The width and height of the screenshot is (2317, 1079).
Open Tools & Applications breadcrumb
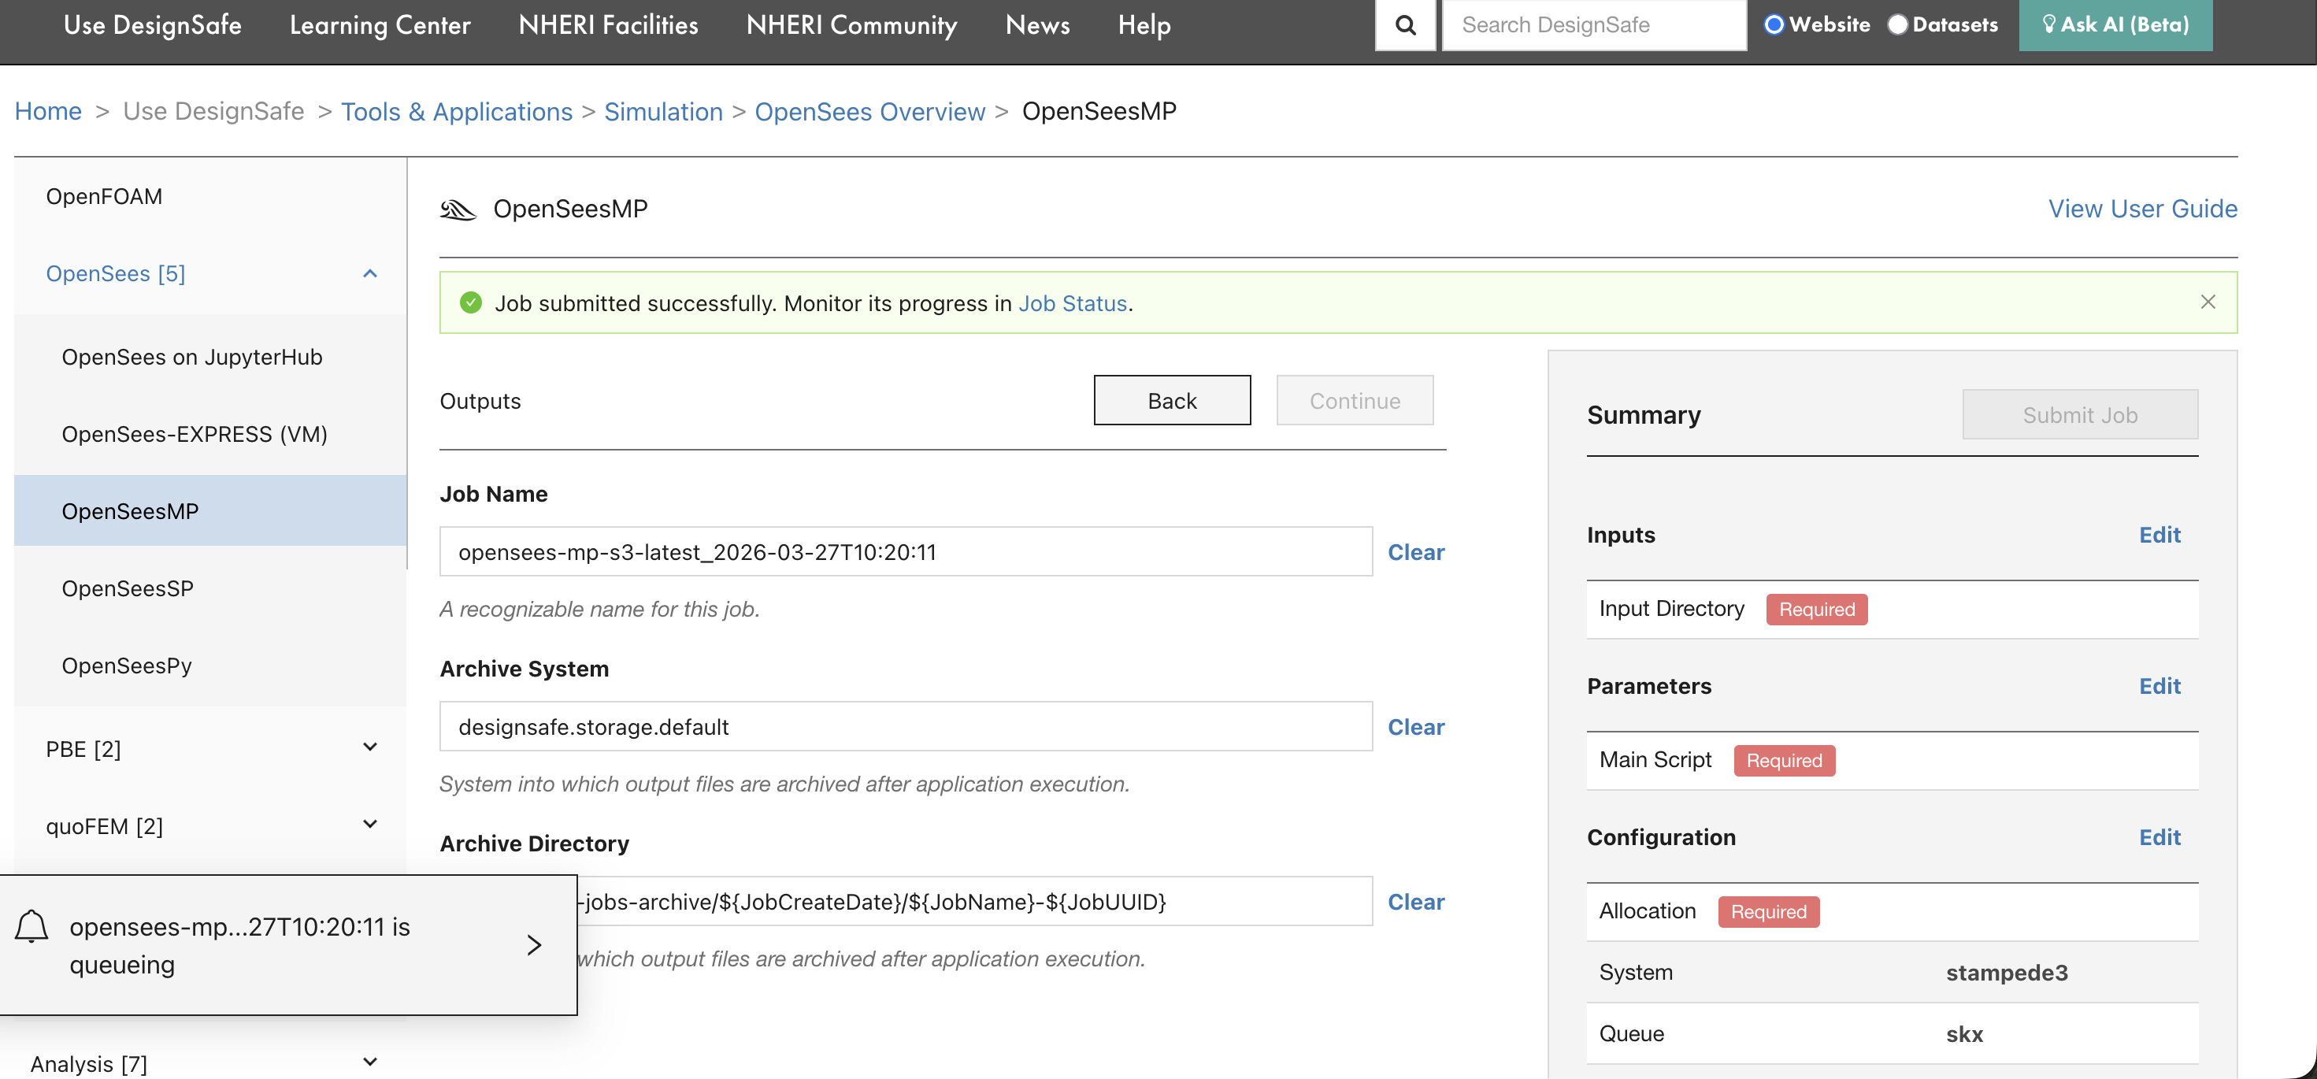[457, 112]
